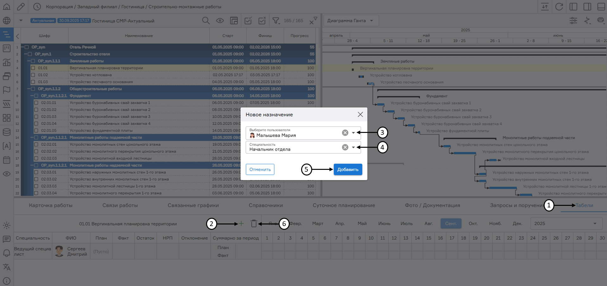Click the eye visibility icon in the toolbar
Screen dimensions: 607x286
220,20
